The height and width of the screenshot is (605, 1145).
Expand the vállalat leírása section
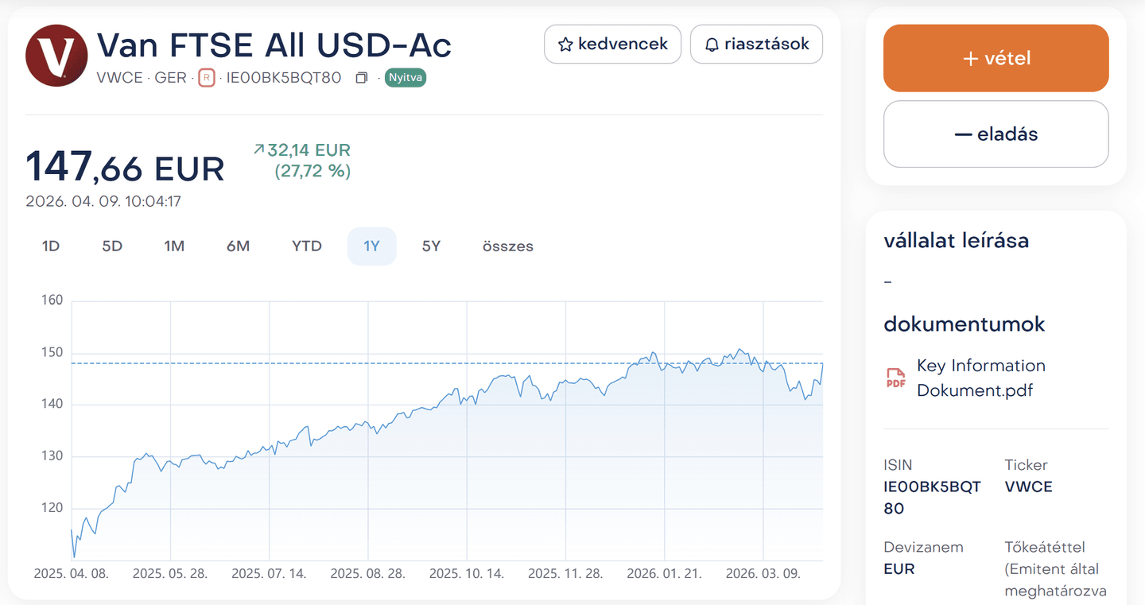click(x=957, y=240)
